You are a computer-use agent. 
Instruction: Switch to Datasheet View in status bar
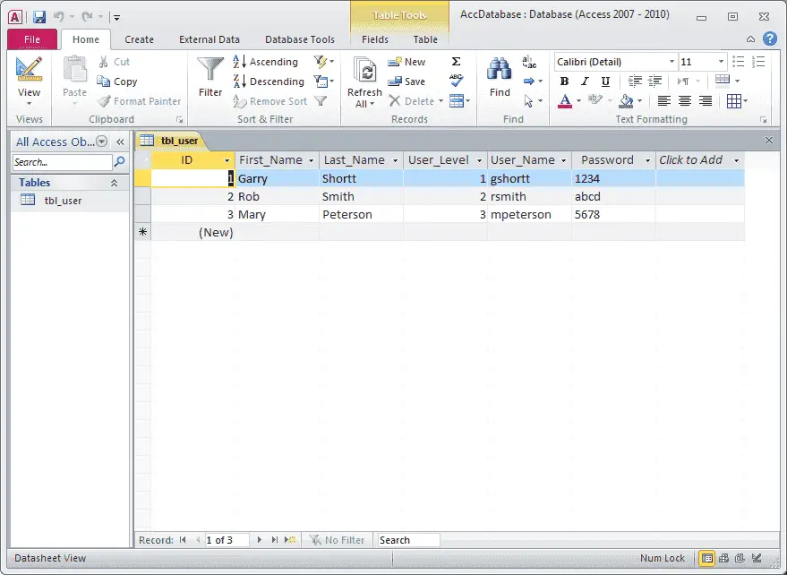tap(706, 558)
